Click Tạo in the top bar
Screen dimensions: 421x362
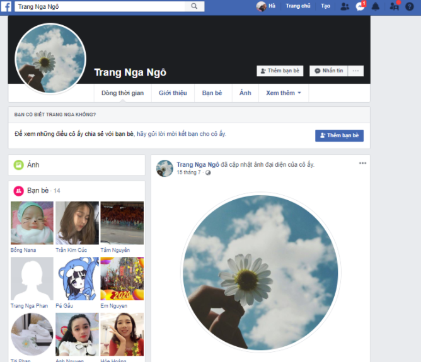click(325, 6)
